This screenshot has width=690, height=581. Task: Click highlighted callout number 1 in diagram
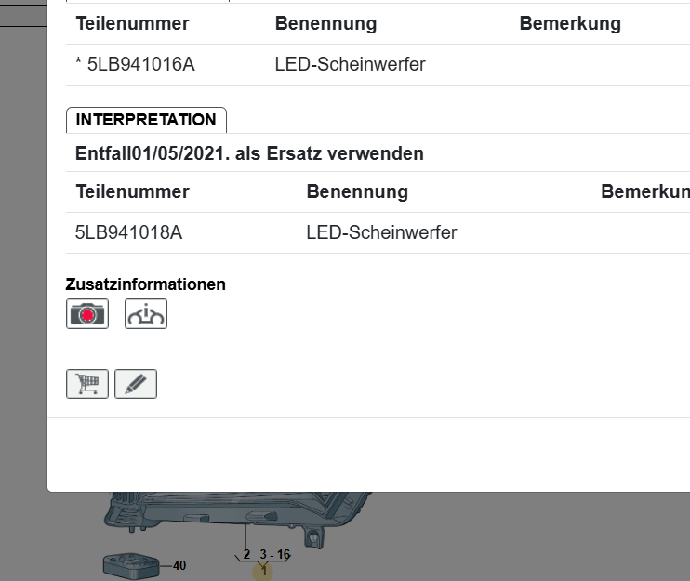(x=263, y=571)
